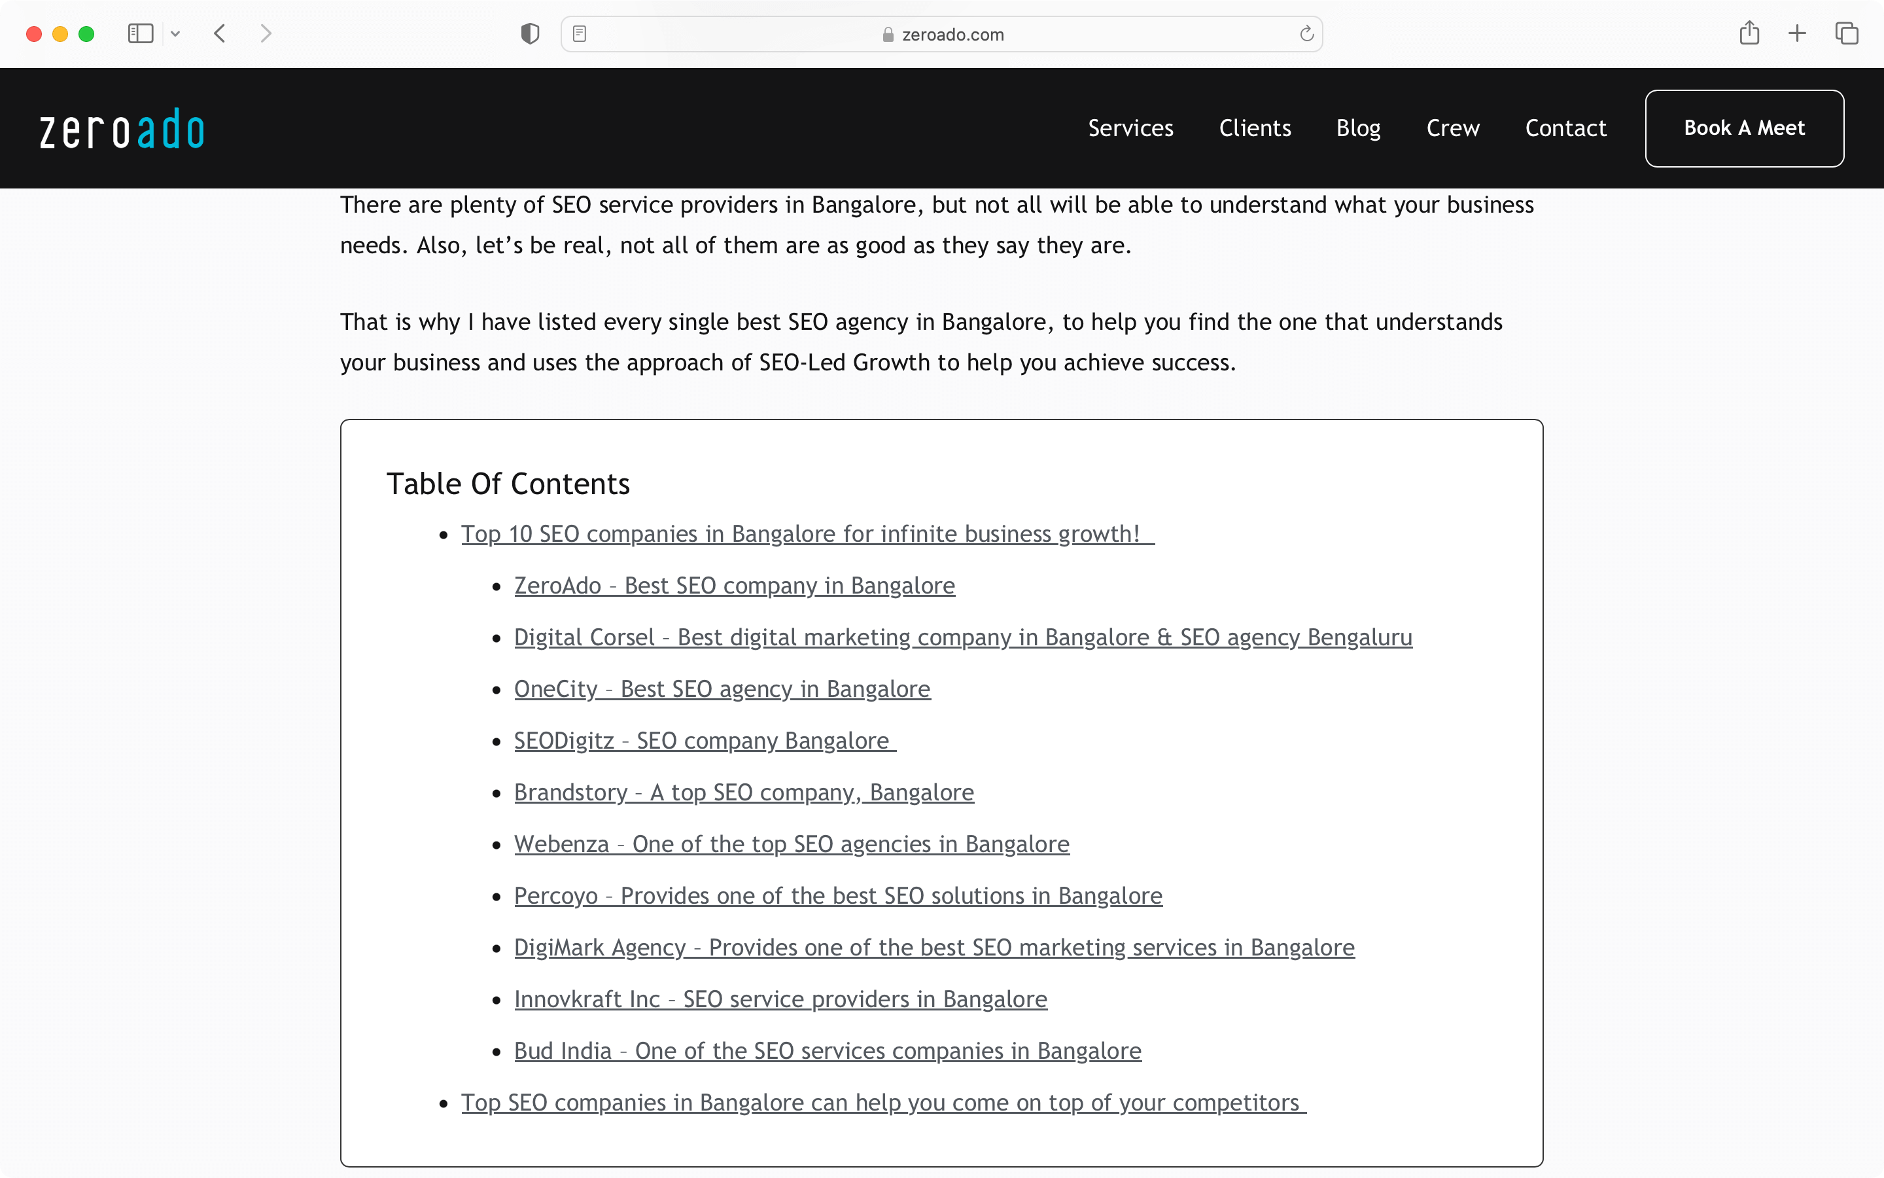
Task: Open the Services menu item
Action: 1130,128
